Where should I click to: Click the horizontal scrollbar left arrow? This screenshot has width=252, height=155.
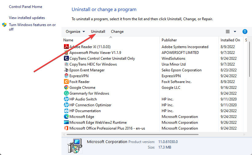point(64,134)
